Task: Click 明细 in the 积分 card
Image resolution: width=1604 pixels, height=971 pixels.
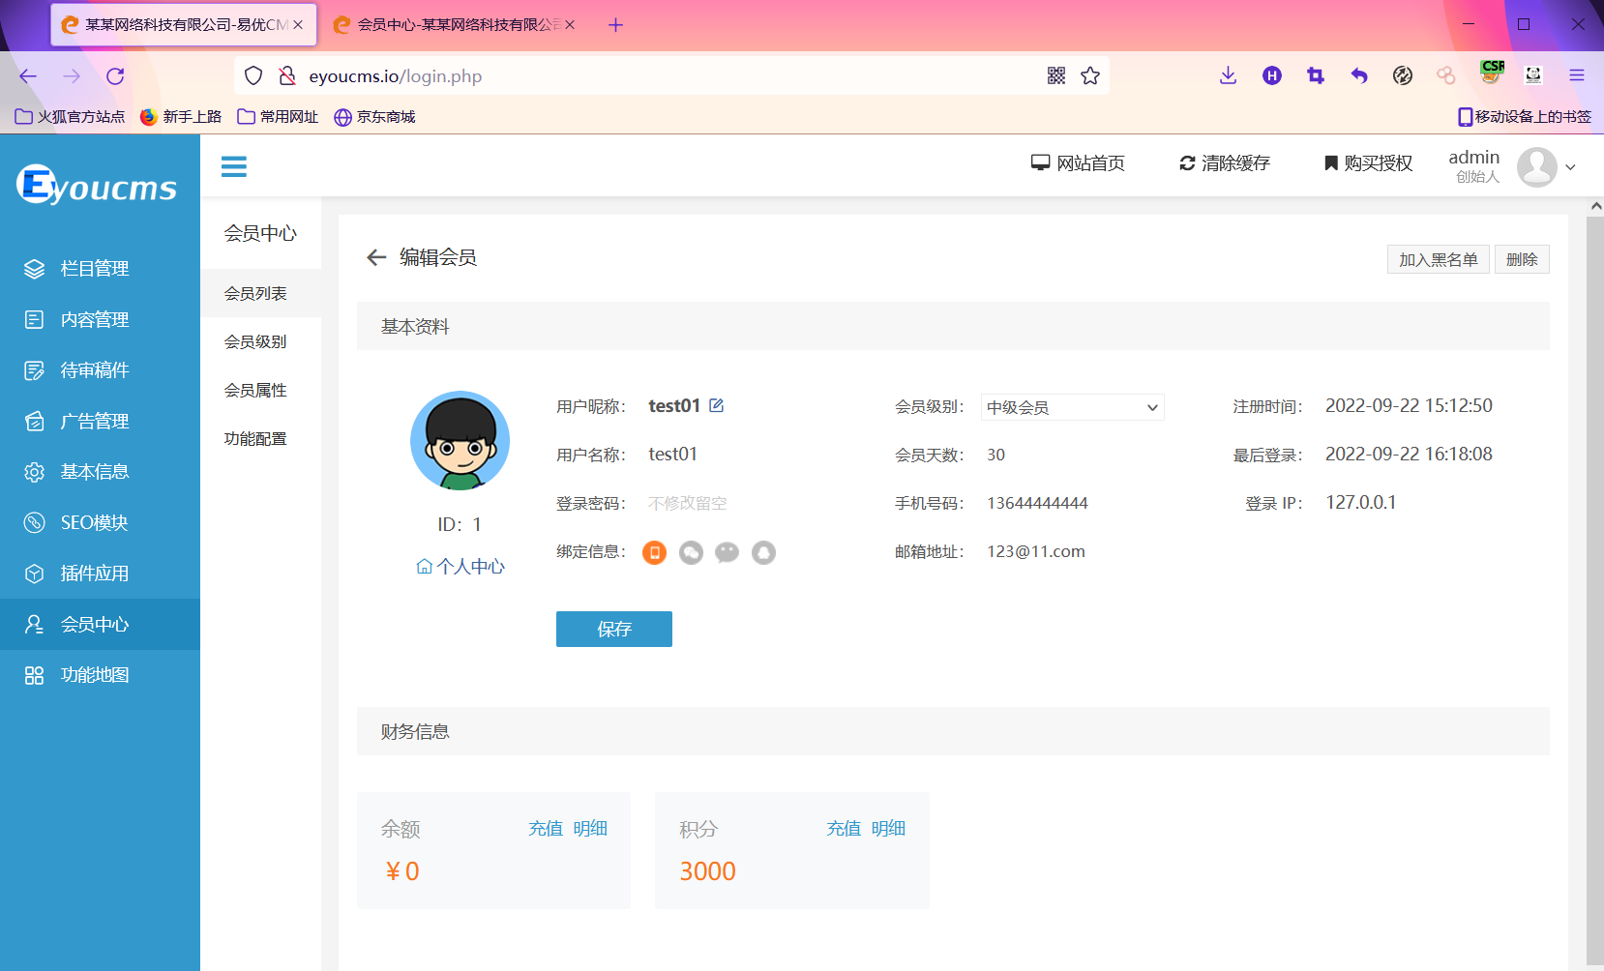Action: 888,828
